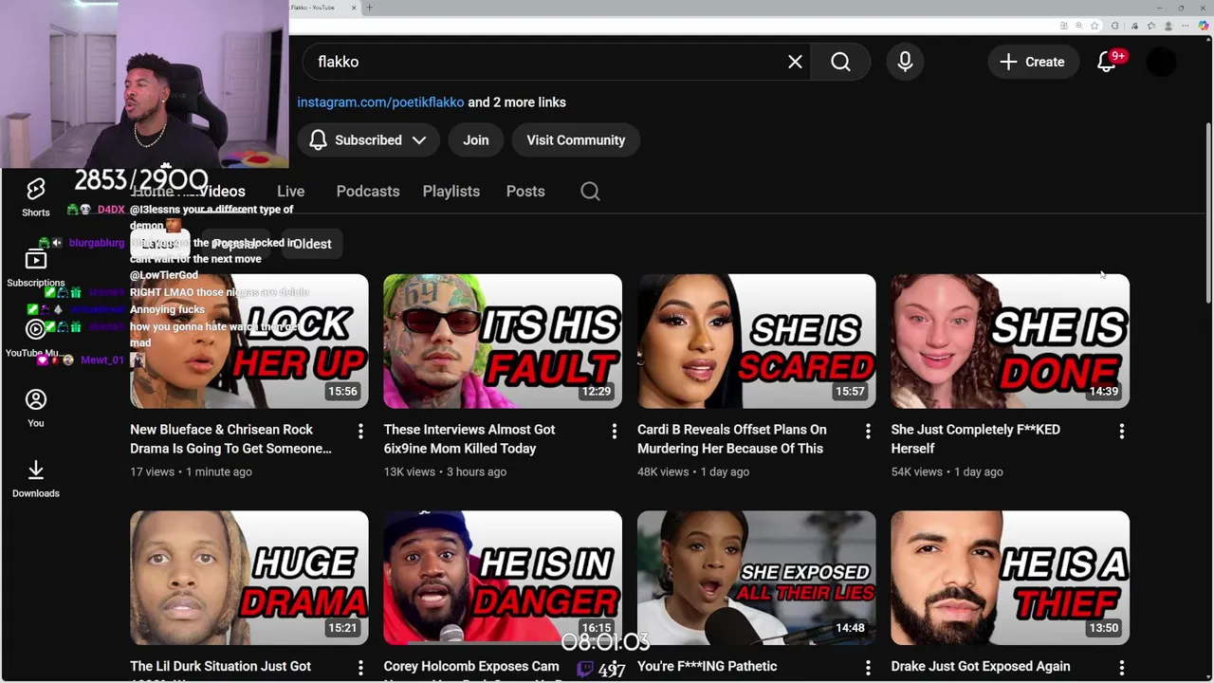Play the 'ITS HIS FAULT' thumbnail video
Image resolution: width=1214 pixels, height=683 pixels.
(x=503, y=341)
